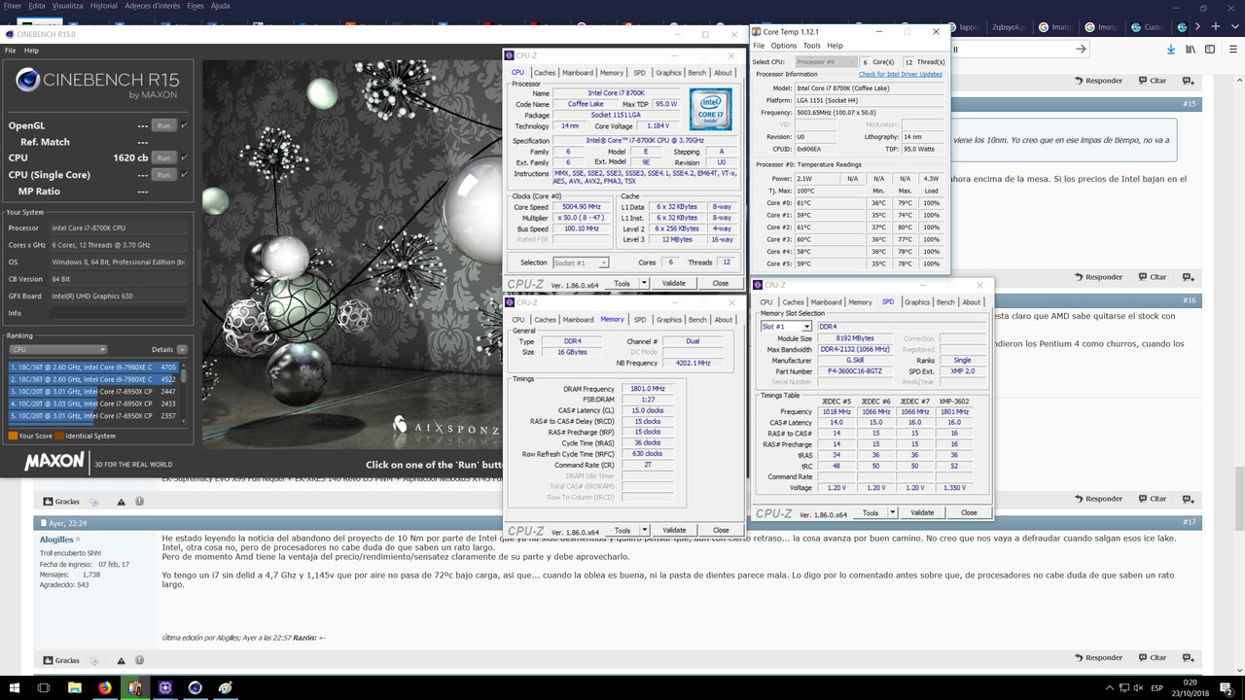Switch to Cinebench taskbar icon
The height and width of the screenshot is (700, 1245).
pyautogui.click(x=196, y=687)
